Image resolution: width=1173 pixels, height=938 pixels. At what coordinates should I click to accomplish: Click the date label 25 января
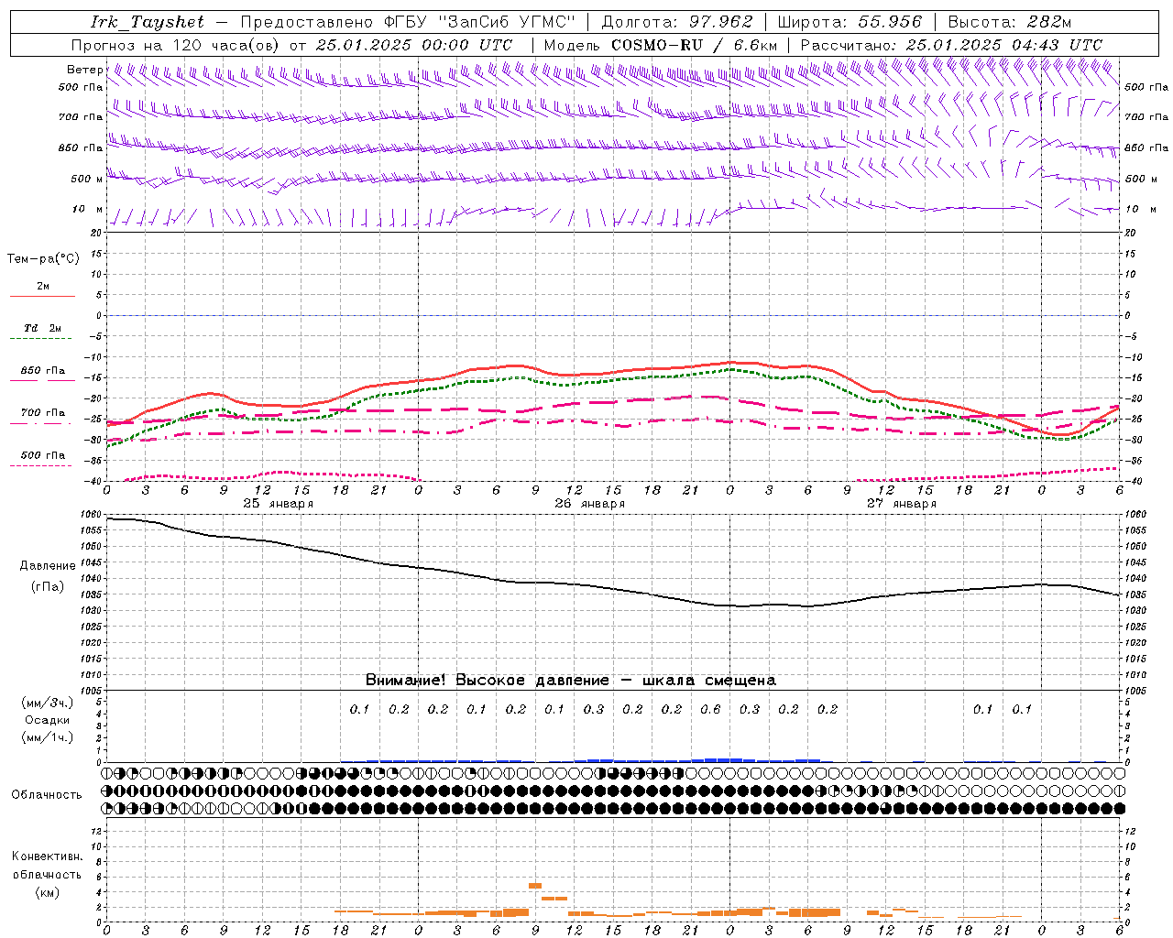tap(278, 504)
